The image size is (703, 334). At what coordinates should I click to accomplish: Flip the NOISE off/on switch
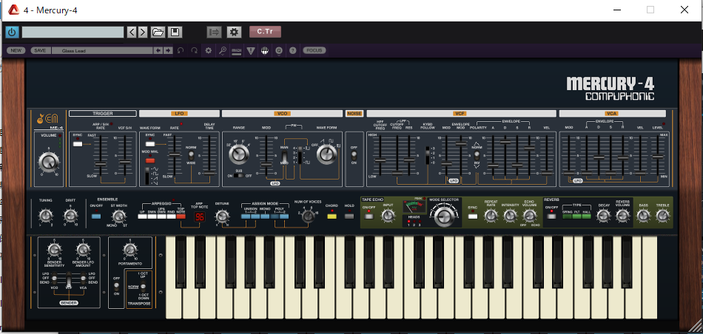pos(354,155)
